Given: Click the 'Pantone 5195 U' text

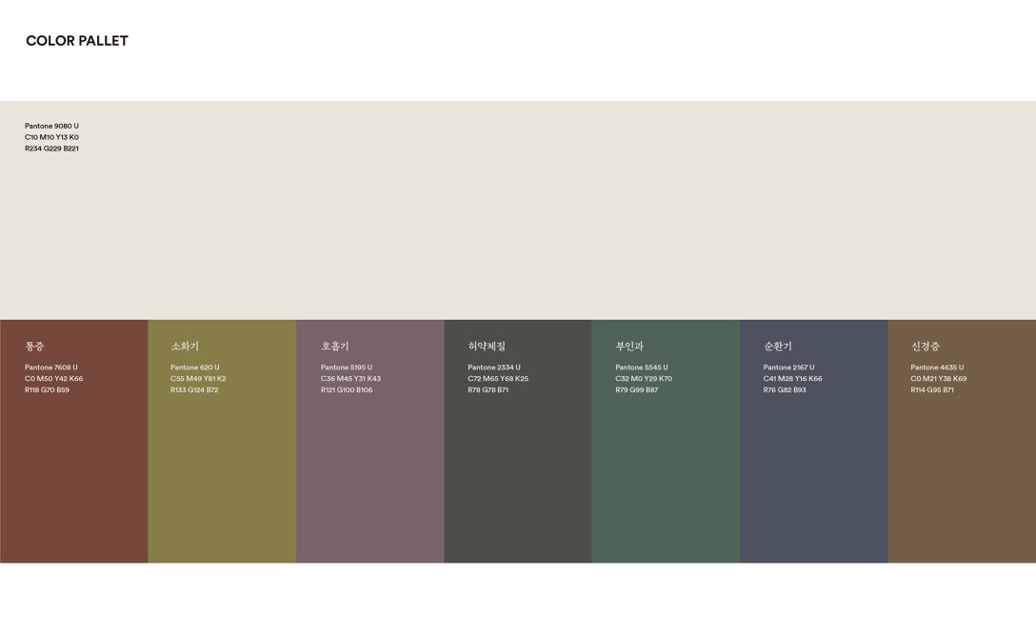Looking at the screenshot, I should click(347, 368).
